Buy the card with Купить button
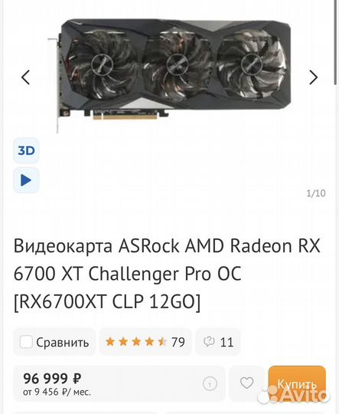Screen dimensions: 339x414 297,383
